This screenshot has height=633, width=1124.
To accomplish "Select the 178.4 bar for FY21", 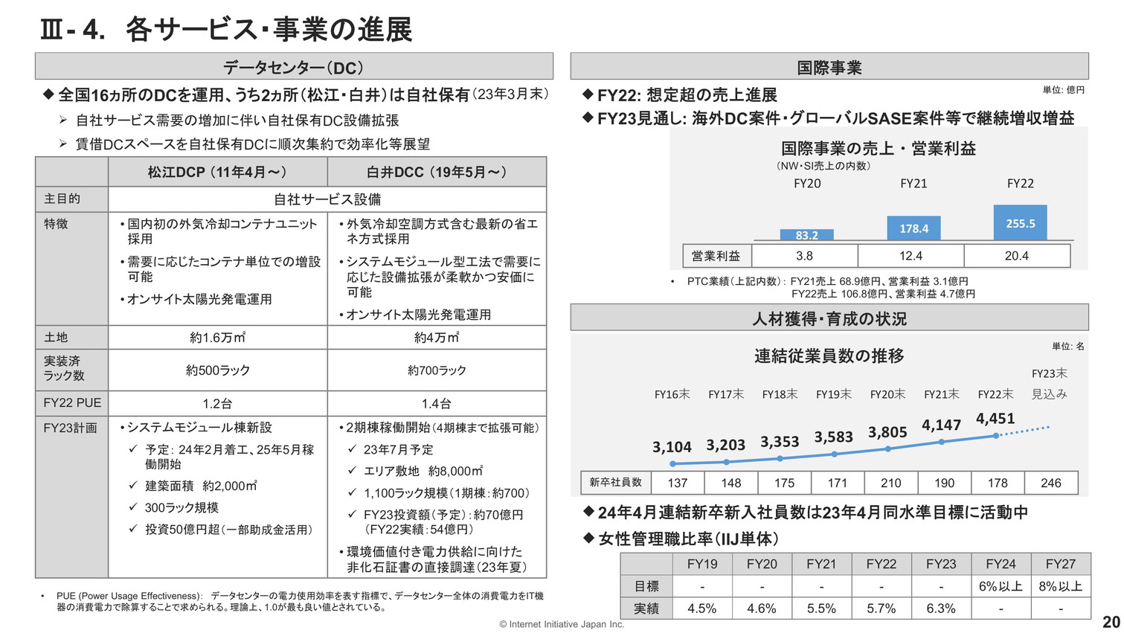I will 913,228.
